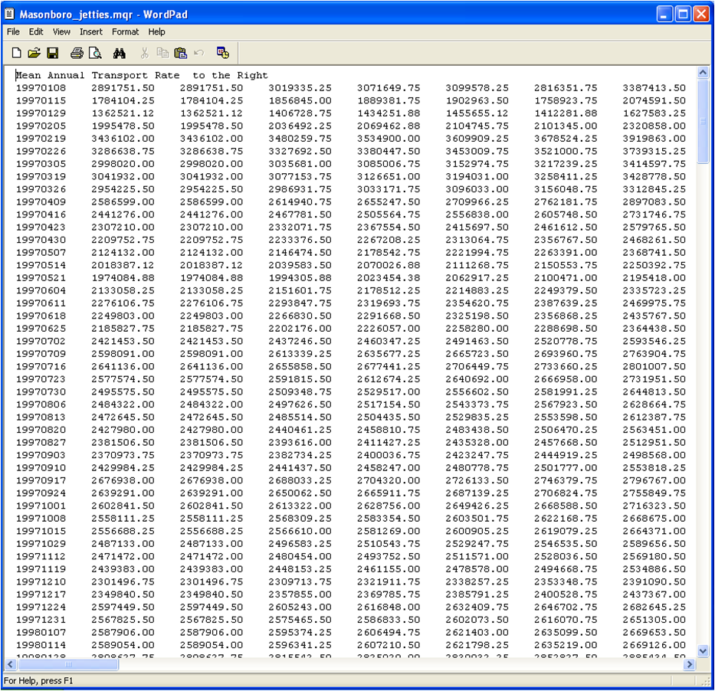The image size is (715, 691).
Task: Click value 2600905.25
Action: tap(477, 531)
